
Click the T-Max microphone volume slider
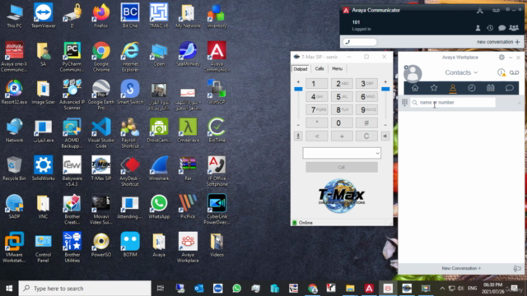[x=298, y=89]
